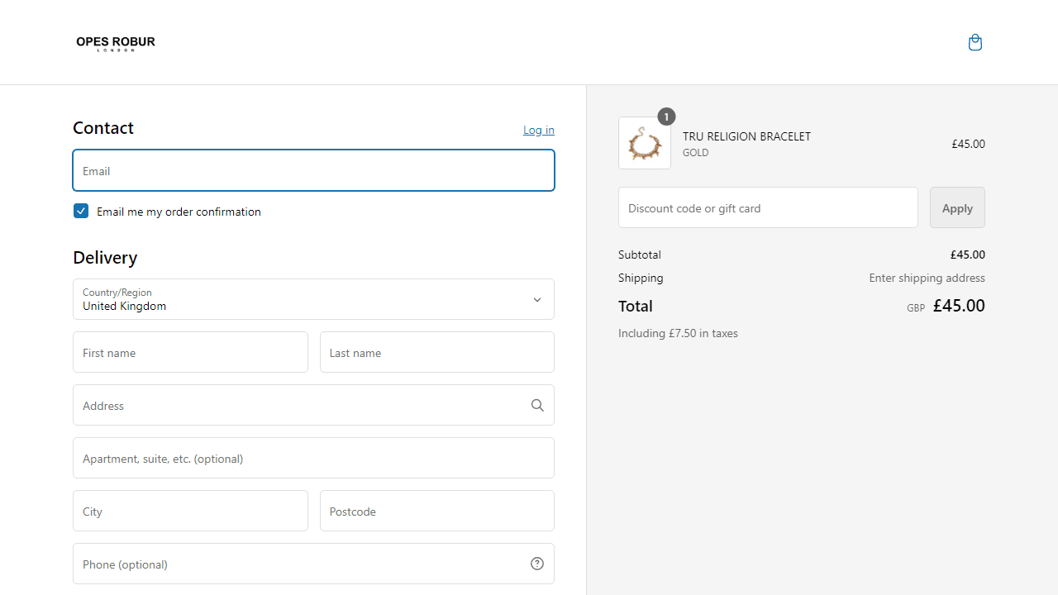Click the OPES ROBUR London logo
Viewport: 1058px width, 595px height.
pos(116,43)
